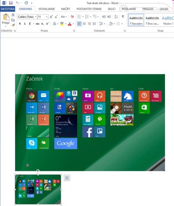174x206 pixels.
Task: Open the Customize Quick Access Toolbar arrow
Action: pos(32,3)
